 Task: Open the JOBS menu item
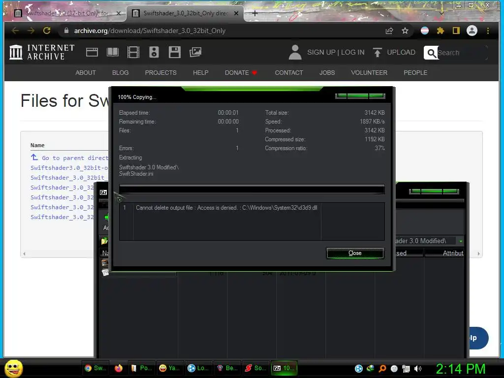click(327, 73)
